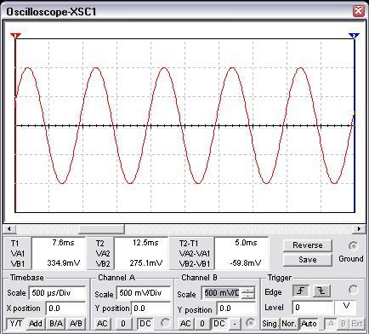Screen dimensions: 369x334
Task: Click the Reverse button
Action: 308,245
